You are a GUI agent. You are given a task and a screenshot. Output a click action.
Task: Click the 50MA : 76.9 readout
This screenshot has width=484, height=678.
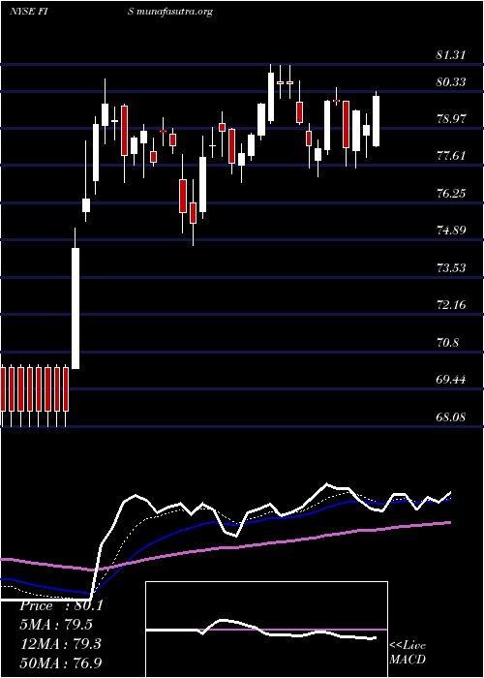point(61,663)
